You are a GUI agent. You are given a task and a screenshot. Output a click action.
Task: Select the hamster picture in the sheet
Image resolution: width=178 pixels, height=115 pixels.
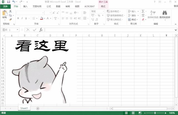[42, 71]
